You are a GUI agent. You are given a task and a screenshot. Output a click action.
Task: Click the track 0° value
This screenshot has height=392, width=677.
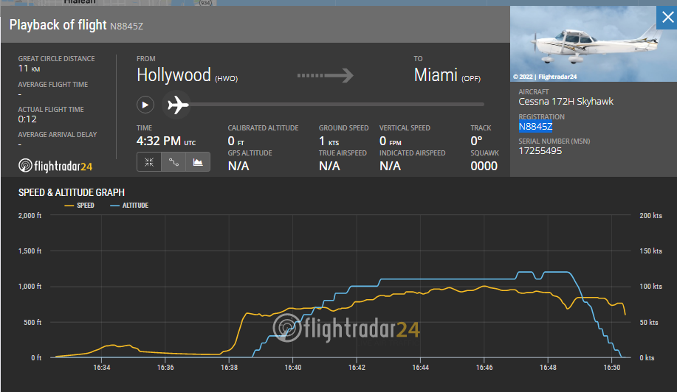[x=476, y=141]
